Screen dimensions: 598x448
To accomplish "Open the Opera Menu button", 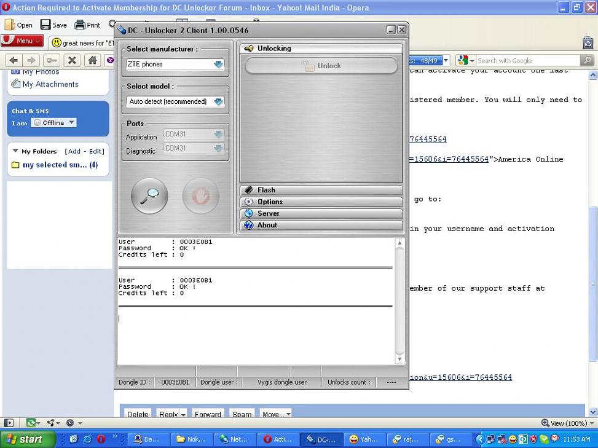I will click(x=22, y=41).
